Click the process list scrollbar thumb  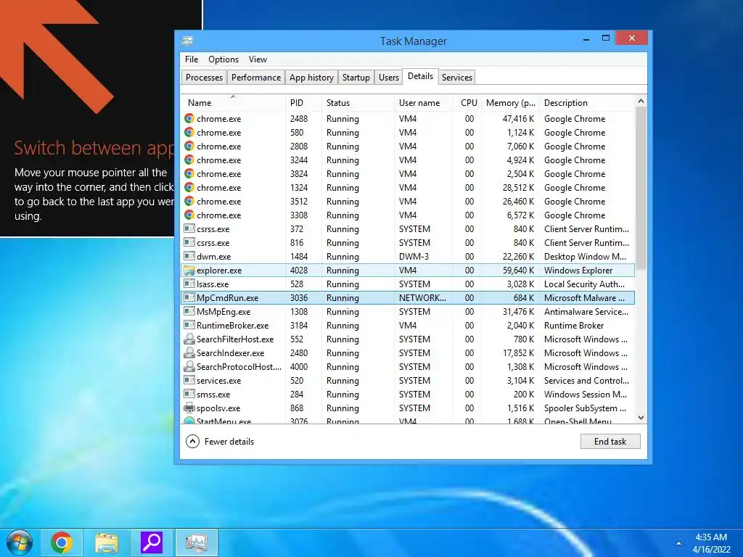tap(641, 189)
